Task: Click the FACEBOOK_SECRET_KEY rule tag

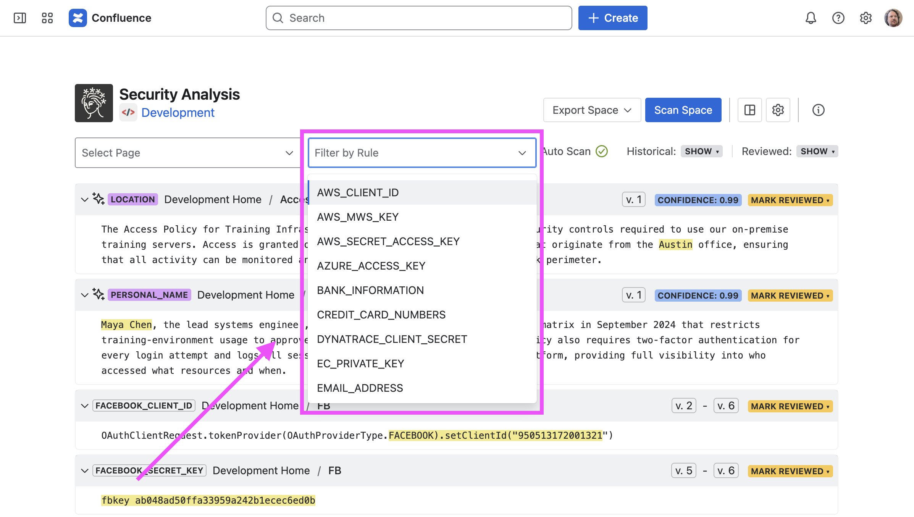Action: (x=149, y=470)
